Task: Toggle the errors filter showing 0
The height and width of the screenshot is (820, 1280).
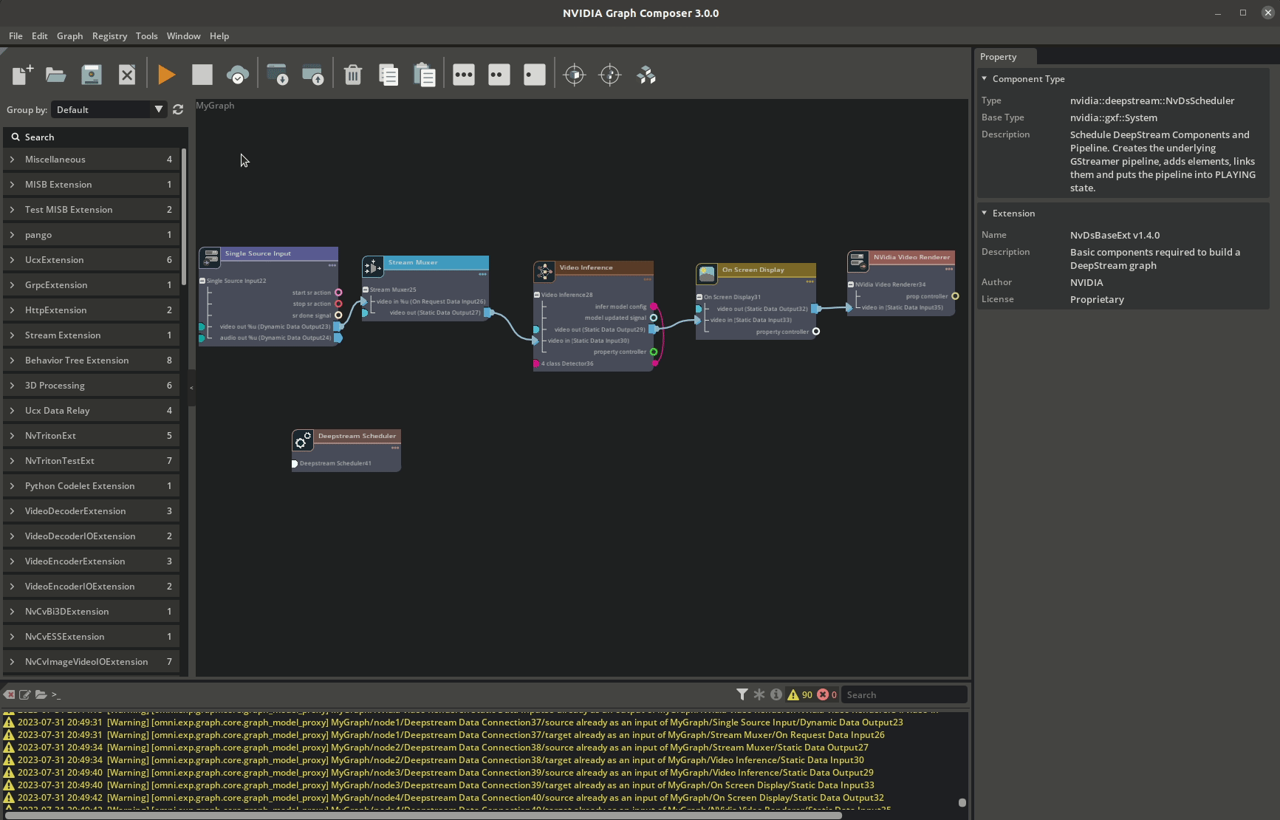Action: click(826, 694)
